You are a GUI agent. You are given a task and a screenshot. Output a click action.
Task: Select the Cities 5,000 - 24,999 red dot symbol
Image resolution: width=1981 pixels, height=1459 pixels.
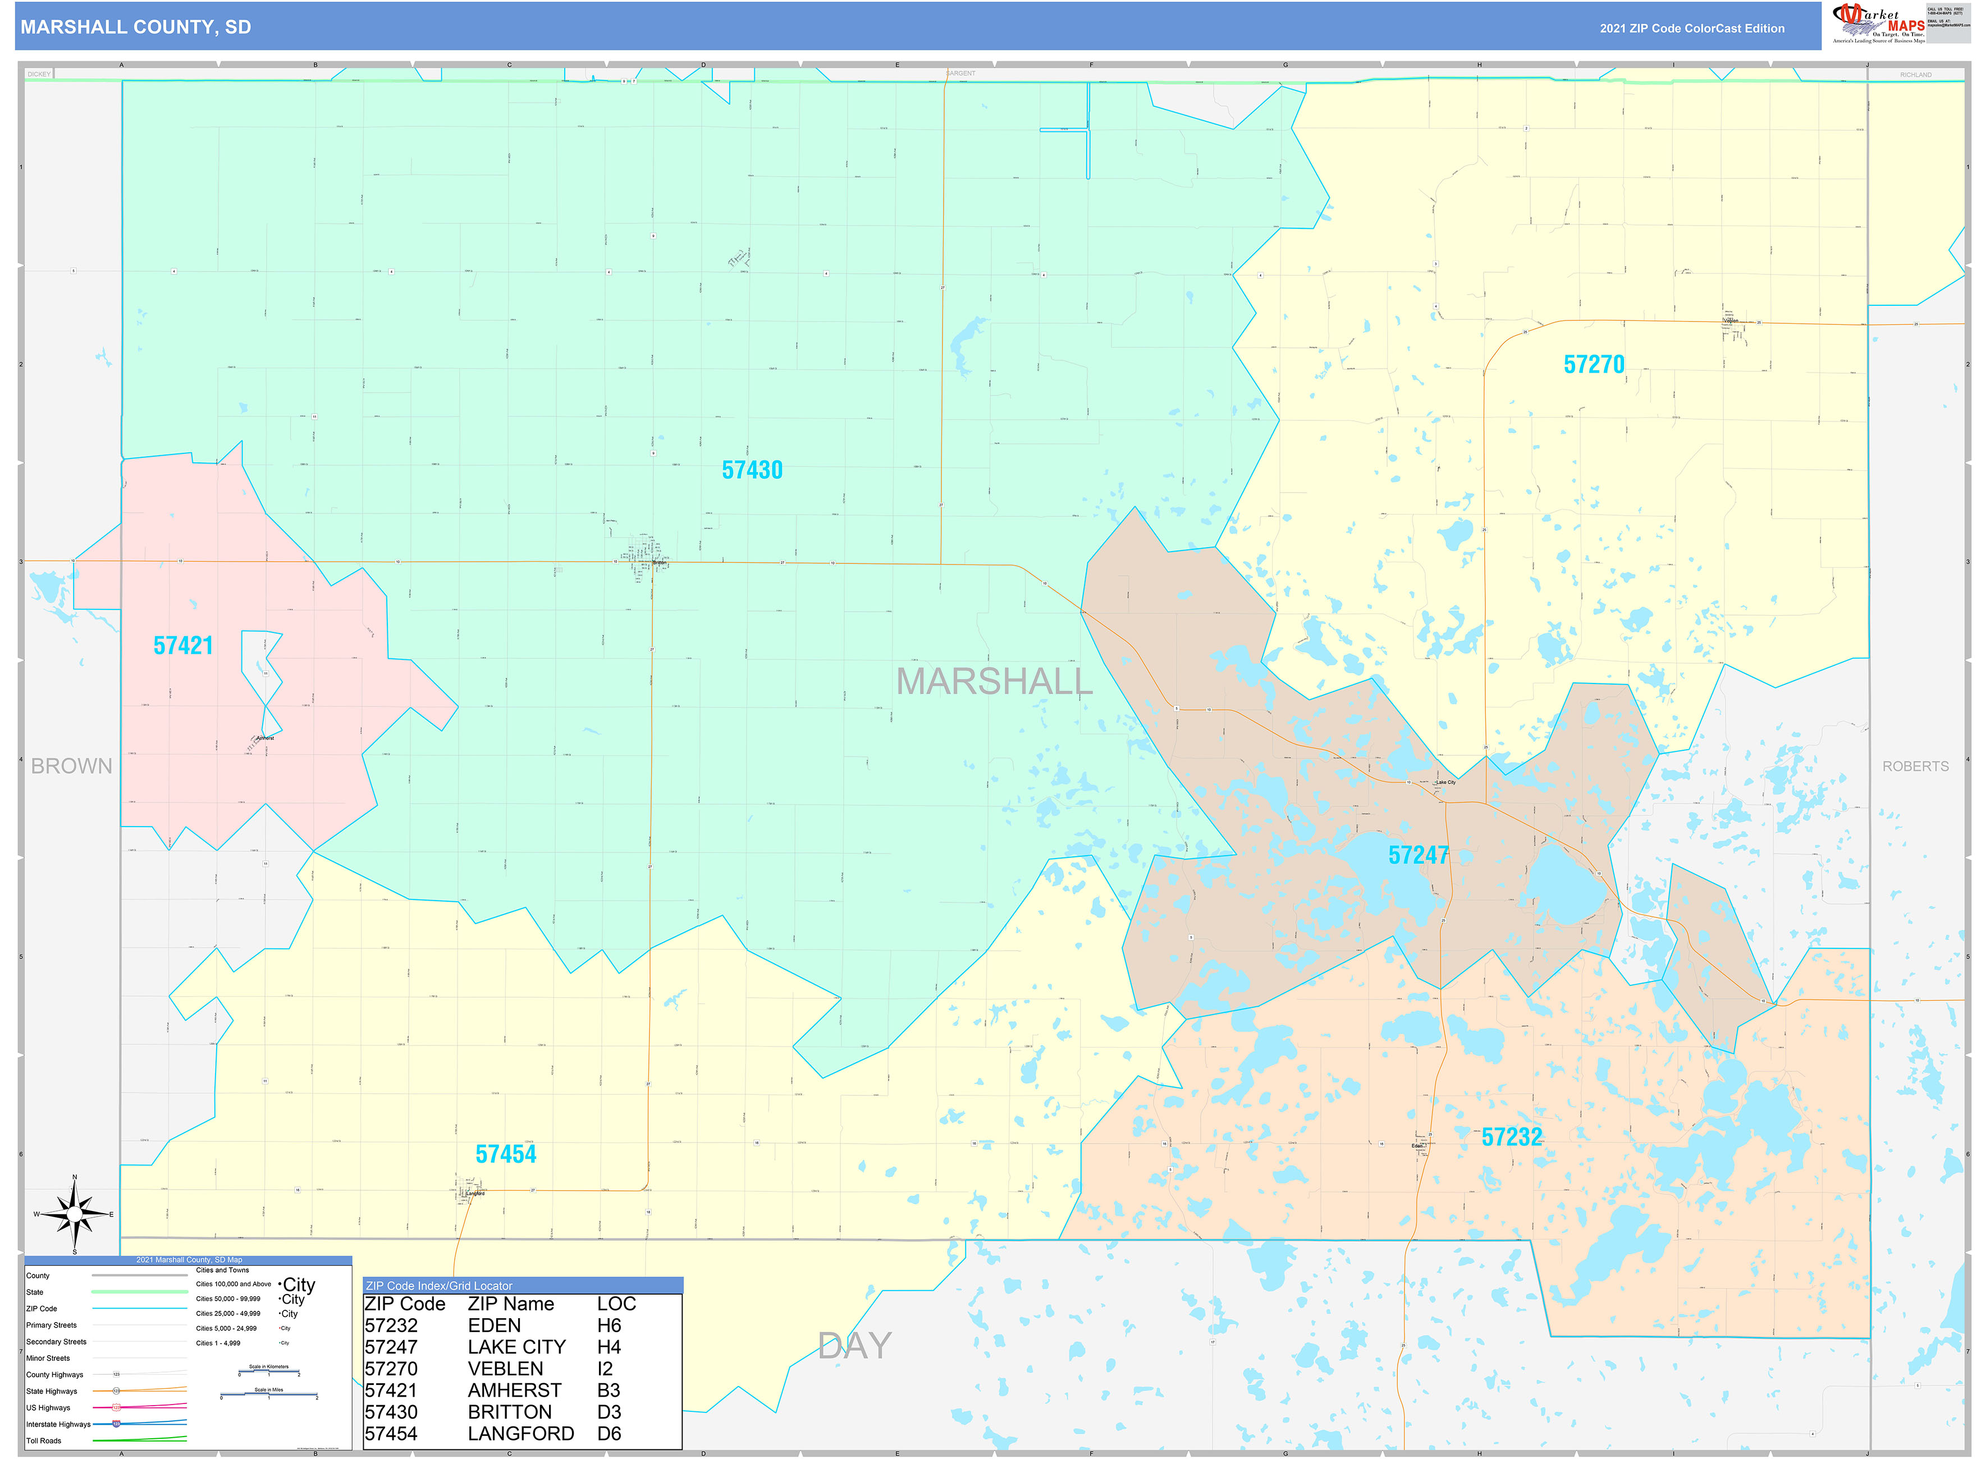click(280, 1328)
